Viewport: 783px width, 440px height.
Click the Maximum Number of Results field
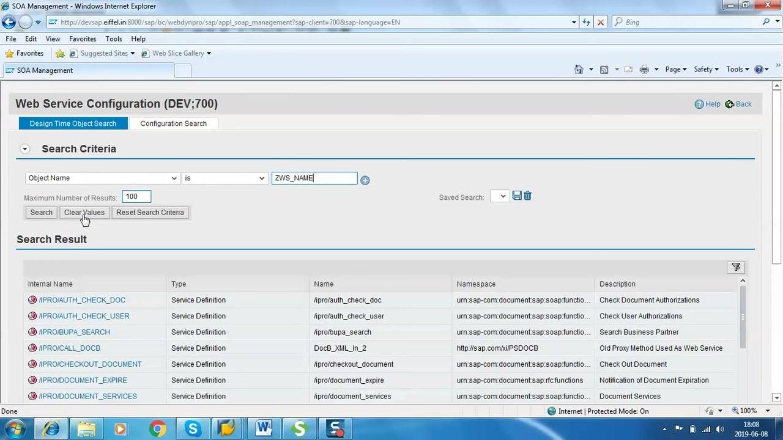tap(136, 197)
